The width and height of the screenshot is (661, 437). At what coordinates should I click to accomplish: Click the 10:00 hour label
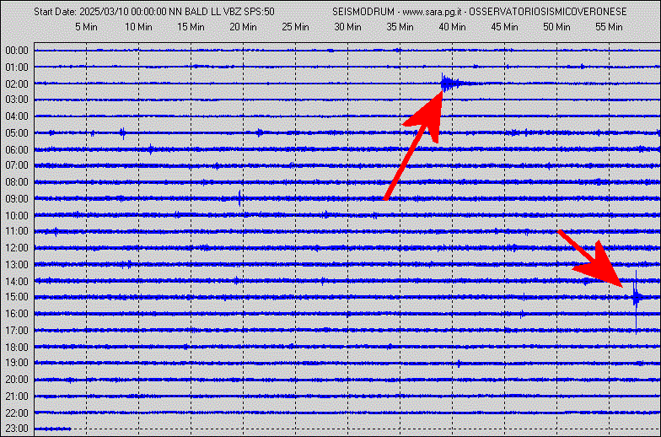[x=17, y=216]
